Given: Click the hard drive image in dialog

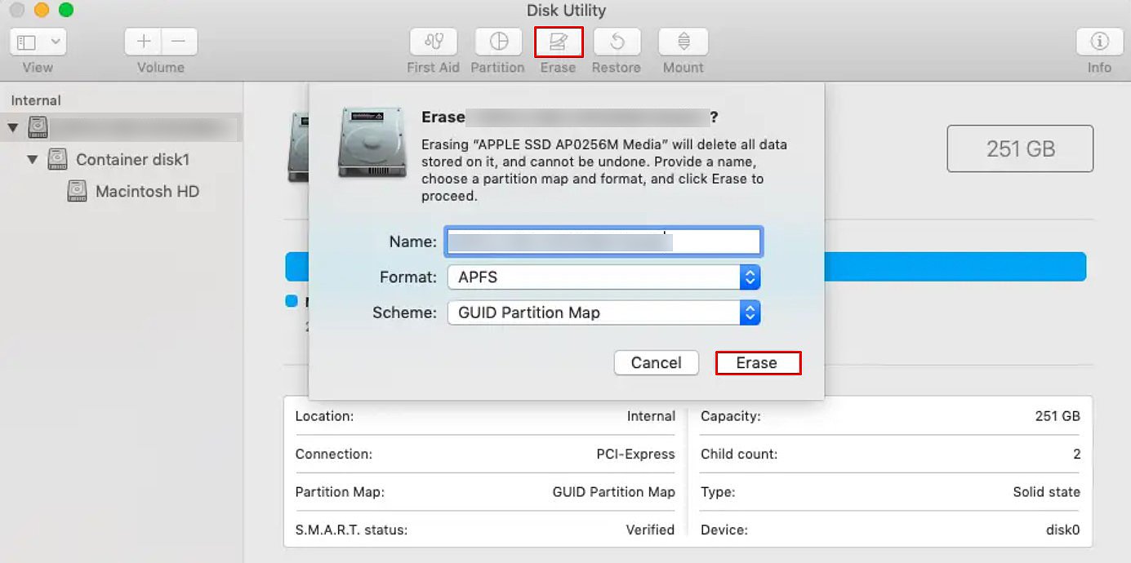Looking at the screenshot, I should (x=372, y=142).
